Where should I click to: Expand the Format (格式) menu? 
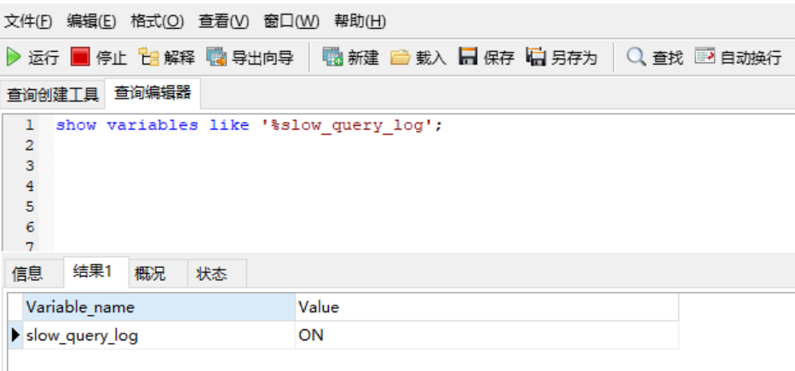[x=157, y=20]
